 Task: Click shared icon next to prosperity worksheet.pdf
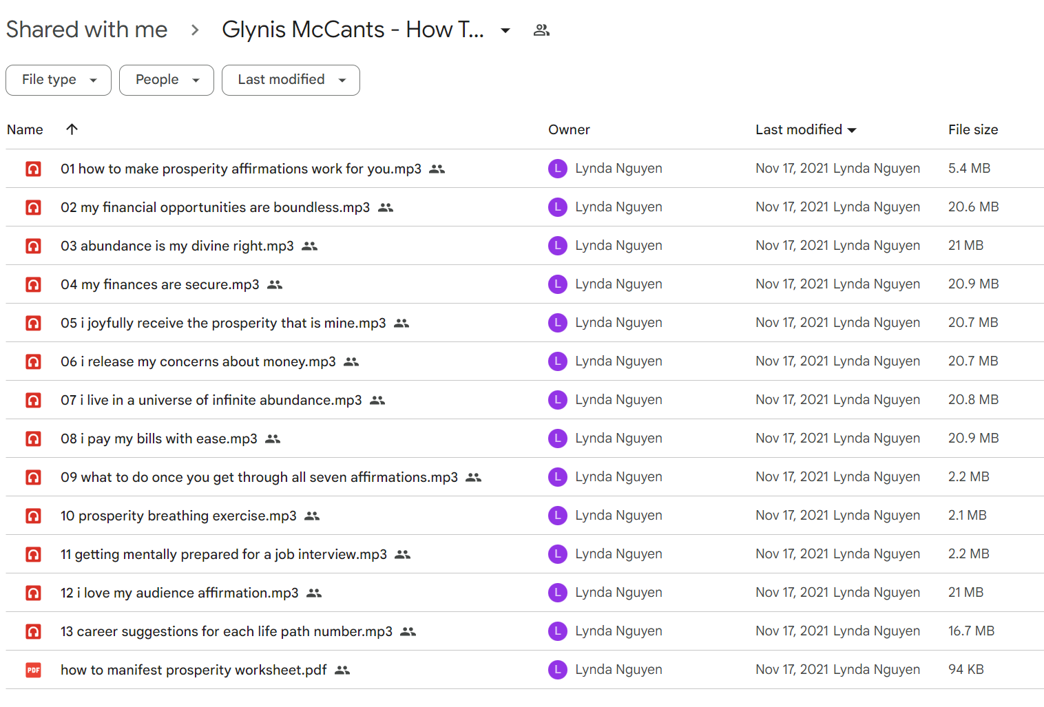click(342, 671)
